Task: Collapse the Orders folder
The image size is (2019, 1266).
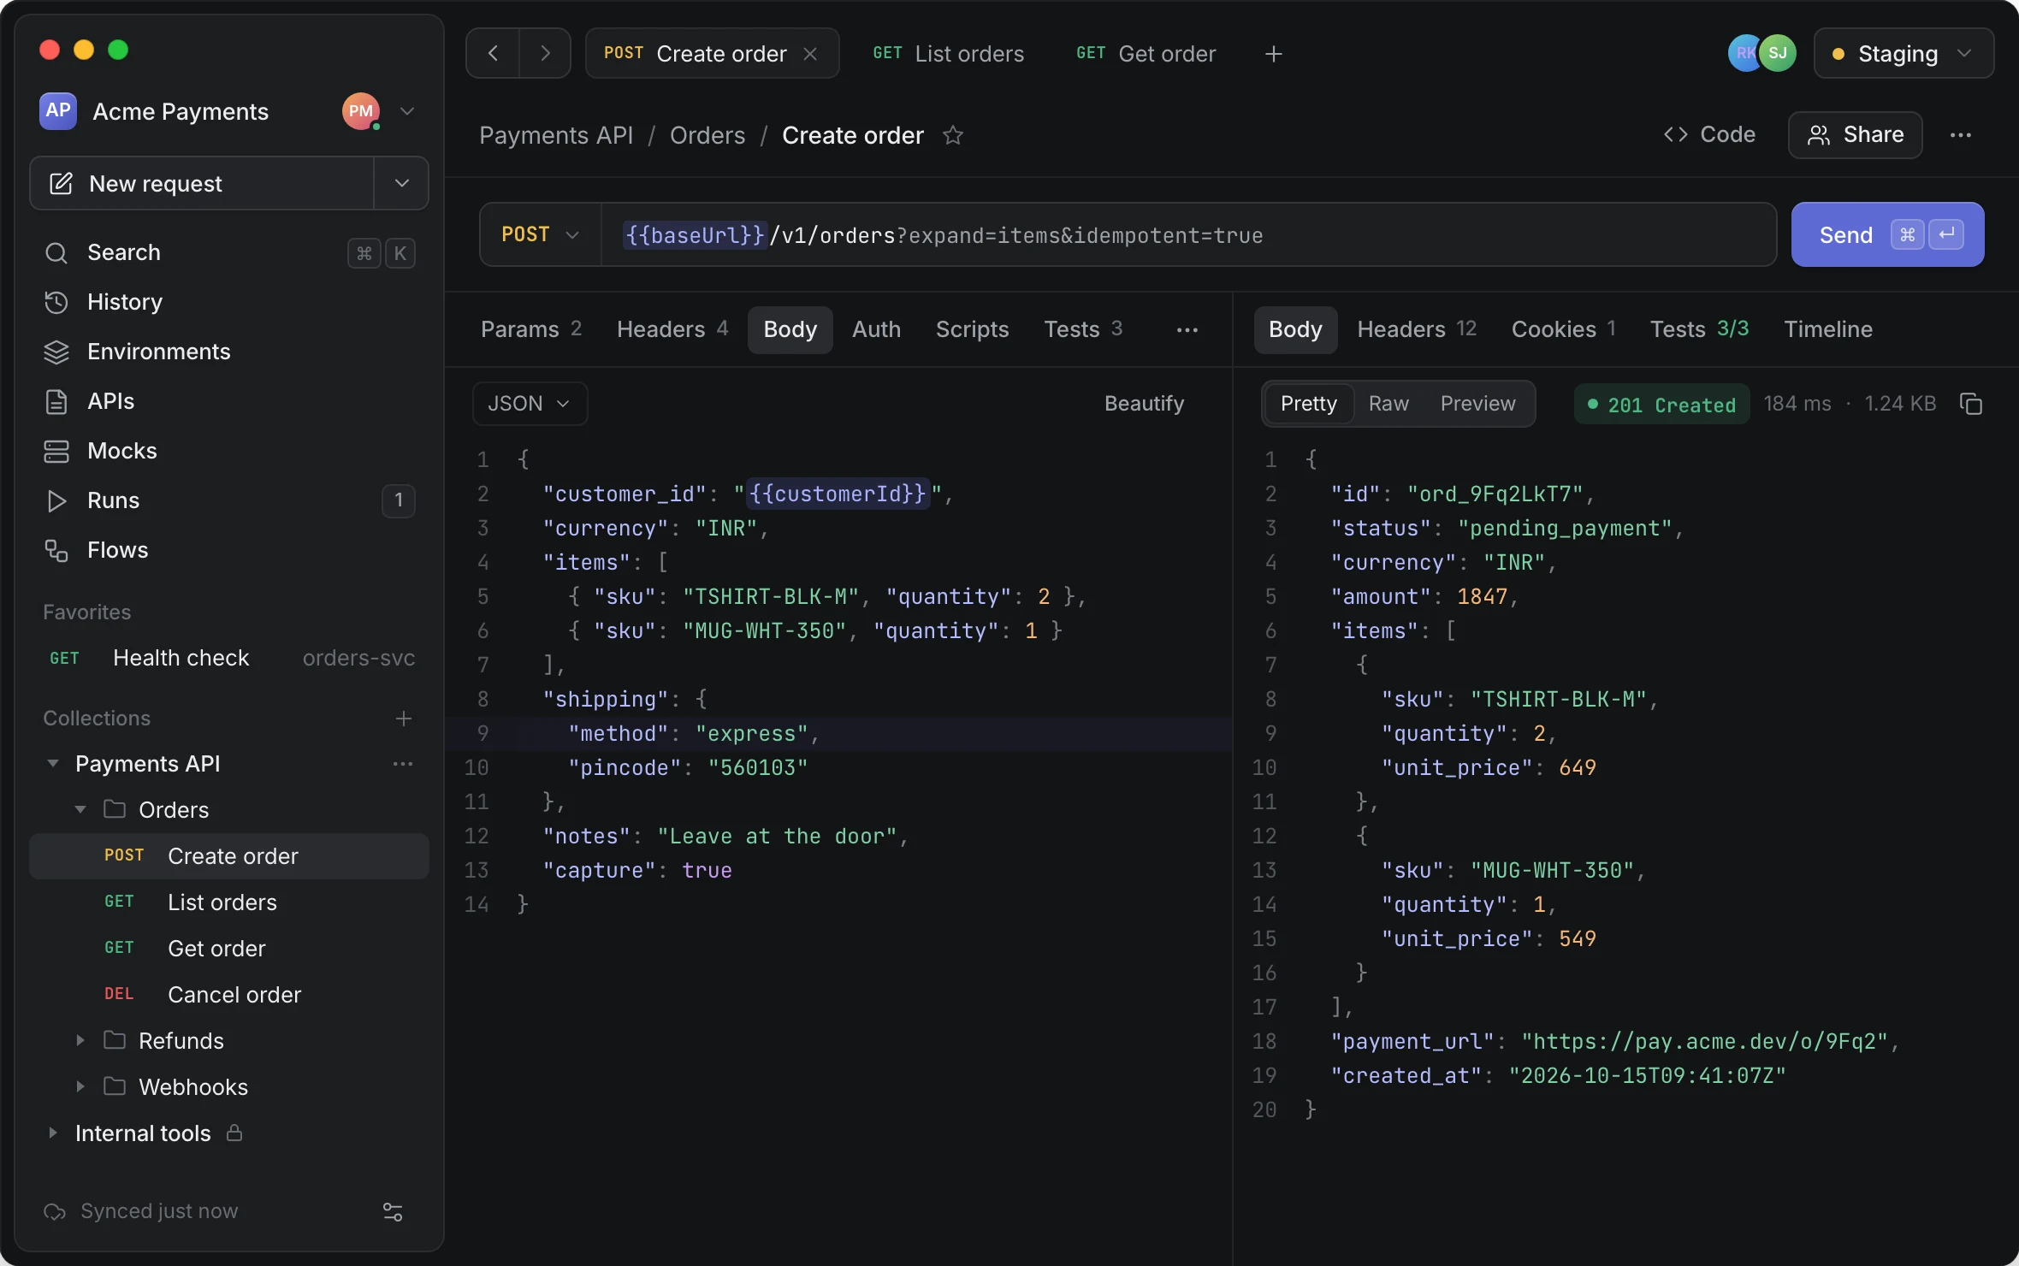Action: point(80,809)
